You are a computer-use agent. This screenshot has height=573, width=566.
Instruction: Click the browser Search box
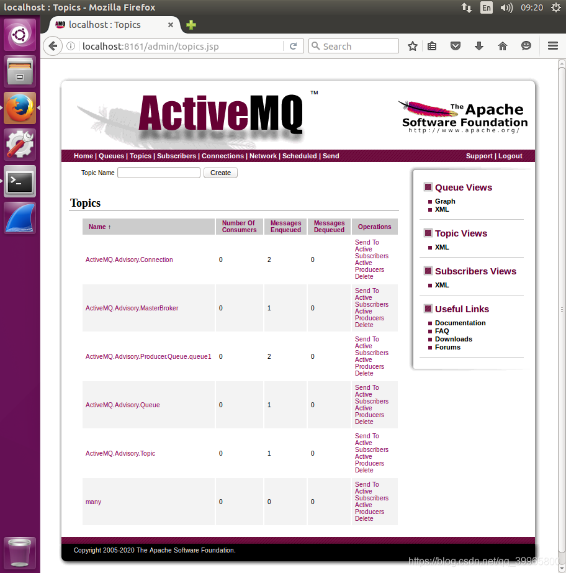(x=354, y=46)
